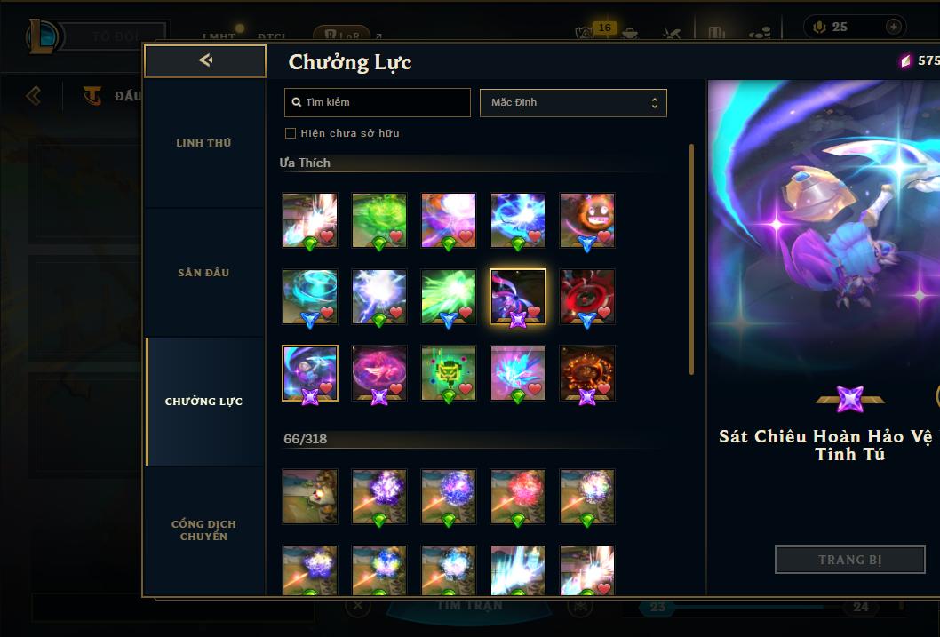
Task: Click the red spiral boom thumbnail
Action: [x=587, y=296]
